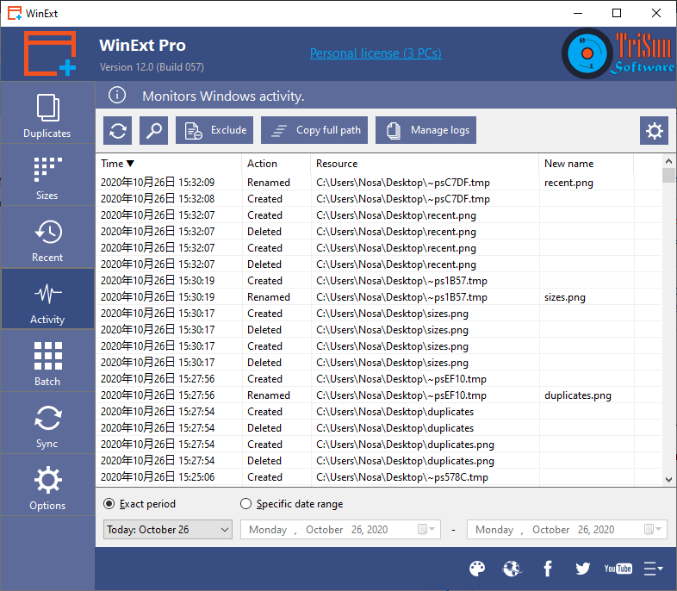Click the globe website icon
The width and height of the screenshot is (677, 591).
(512, 569)
